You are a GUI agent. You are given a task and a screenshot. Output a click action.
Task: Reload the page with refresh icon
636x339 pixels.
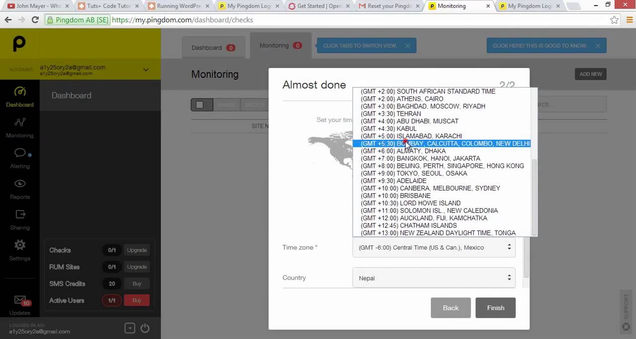(x=35, y=20)
